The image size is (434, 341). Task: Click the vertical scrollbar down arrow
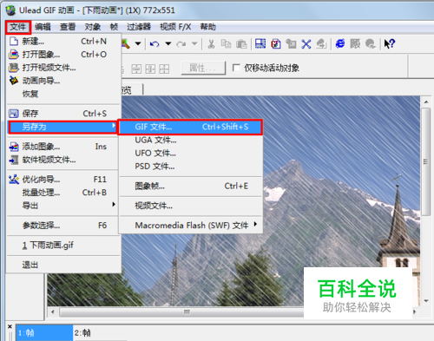(426, 301)
